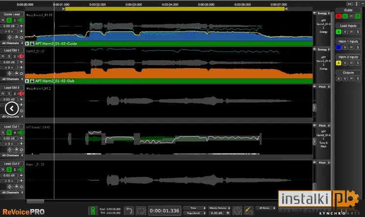The height and width of the screenshot is (217, 365).
Task: Open All Channels dropdown on Lead Out 2 track
Action: click(12, 193)
